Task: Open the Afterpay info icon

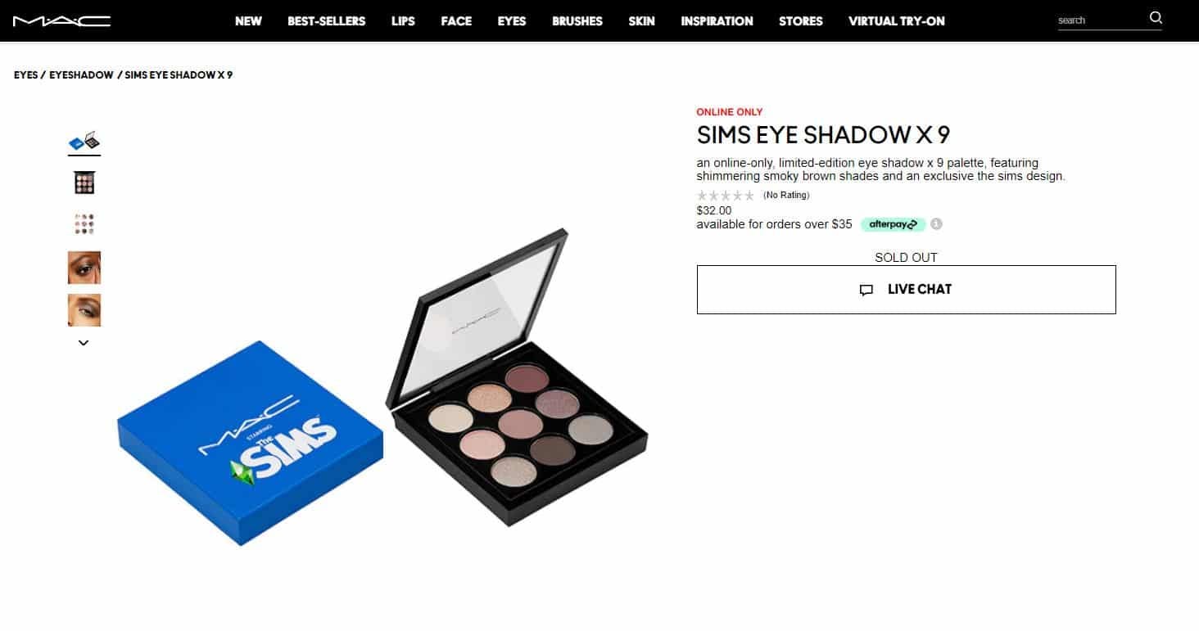Action: (936, 224)
